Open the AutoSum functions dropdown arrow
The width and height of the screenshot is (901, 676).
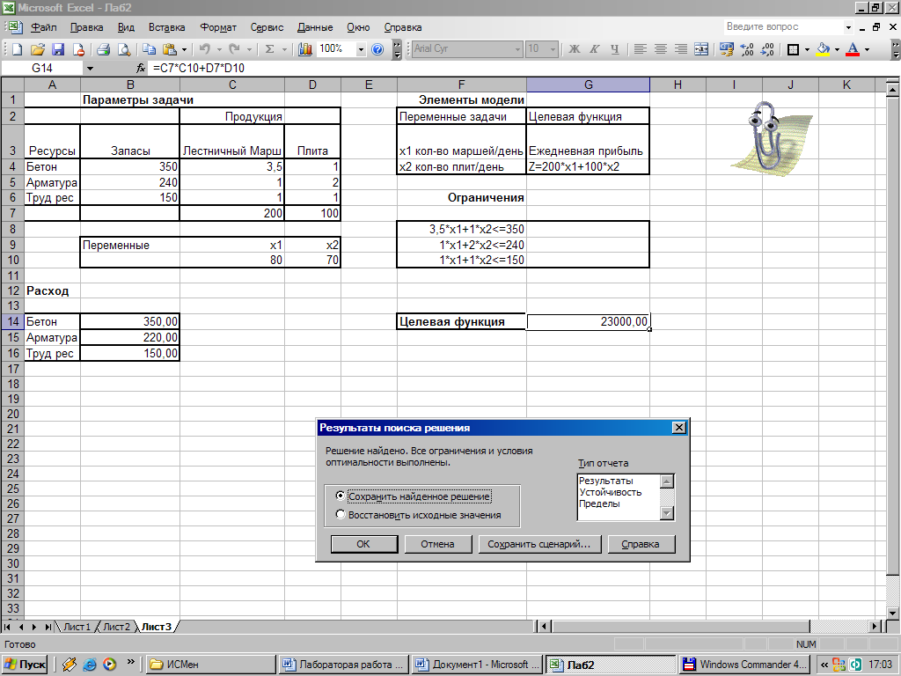[x=284, y=49]
